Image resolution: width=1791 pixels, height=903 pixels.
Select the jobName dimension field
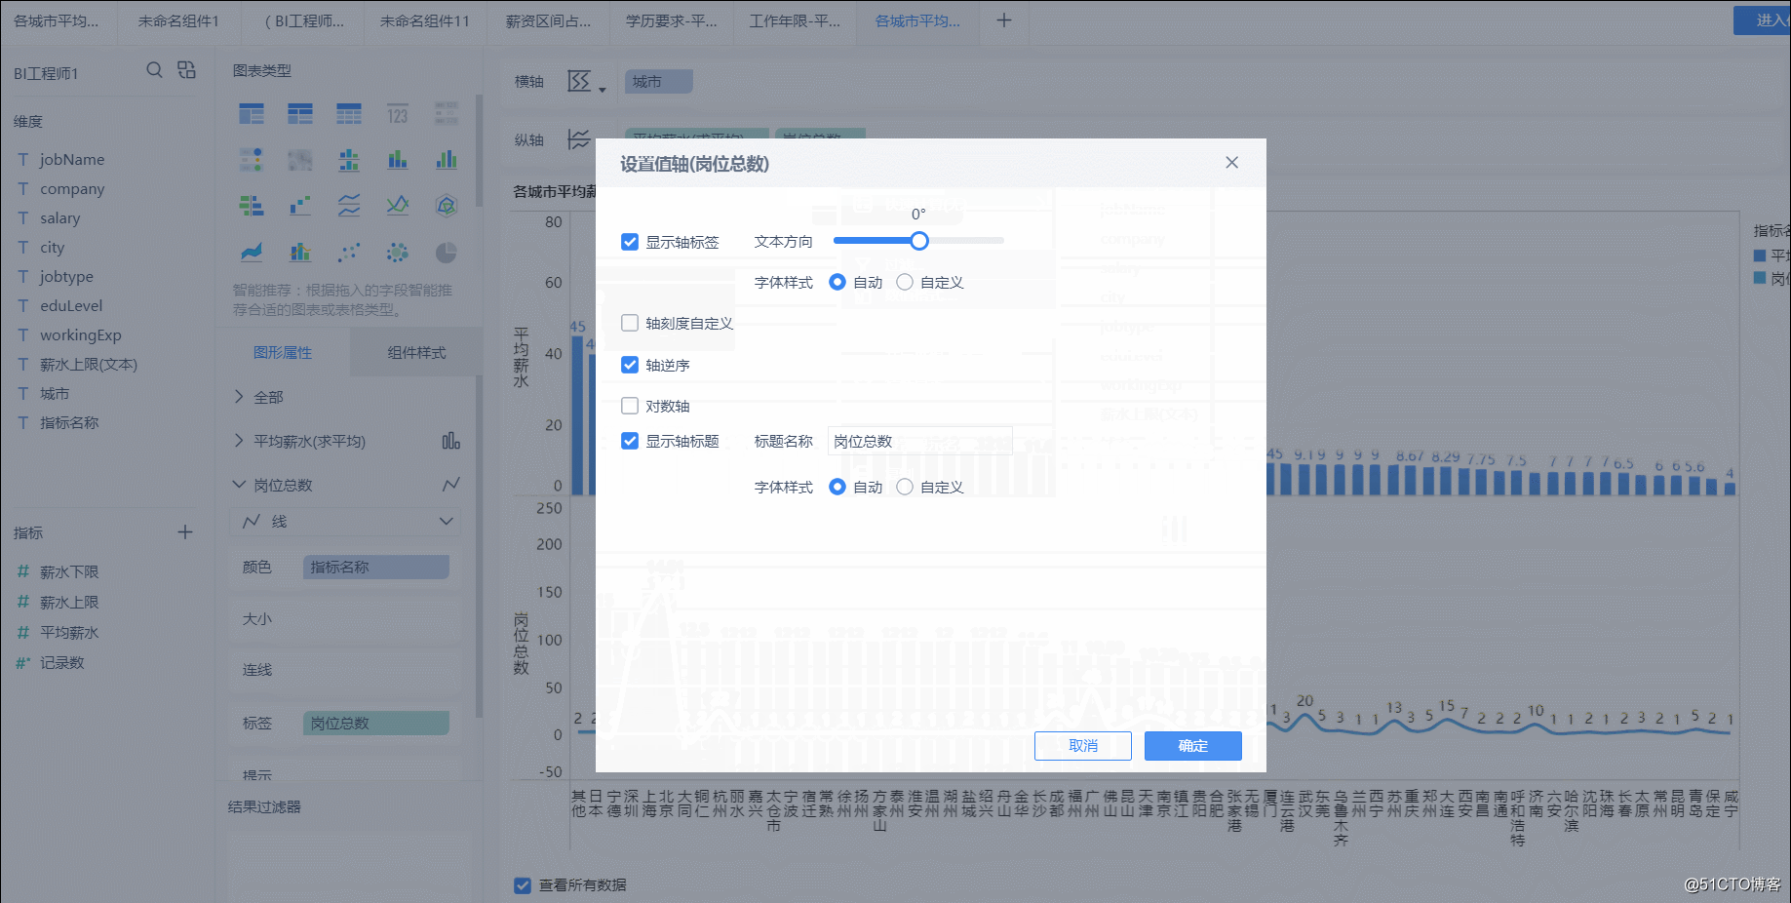pos(72,159)
